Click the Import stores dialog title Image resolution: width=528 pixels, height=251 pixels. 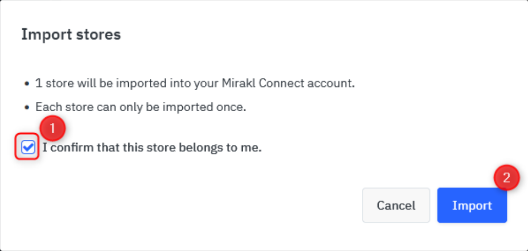click(x=71, y=34)
